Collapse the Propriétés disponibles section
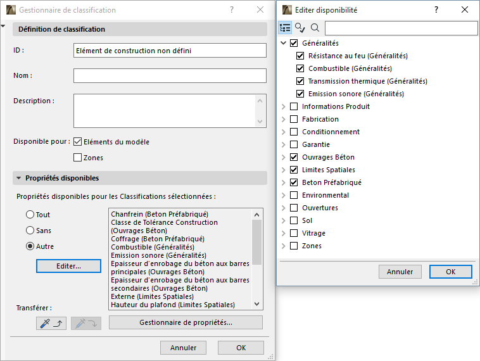This screenshot has width=480, height=361. click(18, 178)
